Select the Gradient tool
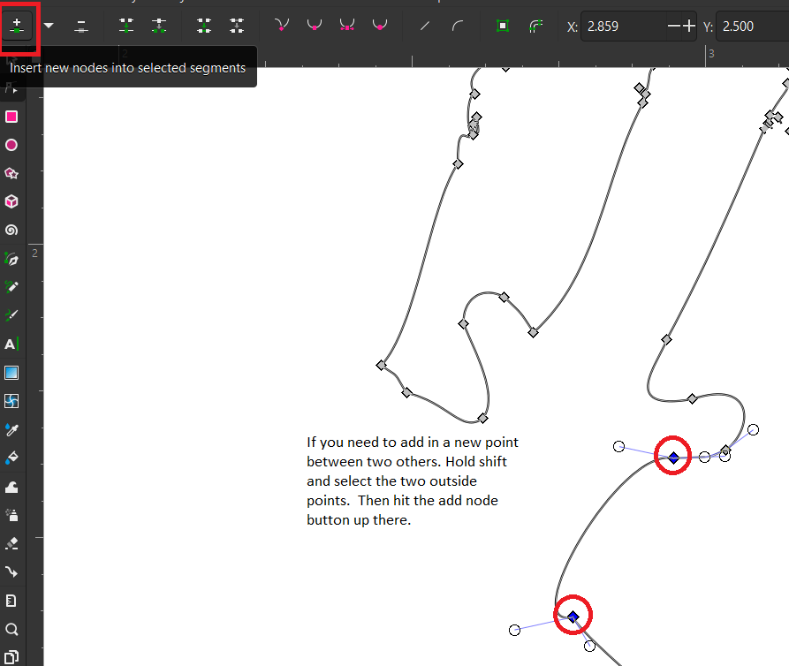This screenshot has width=789, height=666. click(x=11, y=372)
